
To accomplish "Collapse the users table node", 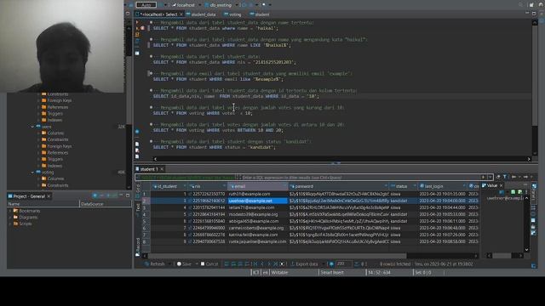I will click(32, 127).
